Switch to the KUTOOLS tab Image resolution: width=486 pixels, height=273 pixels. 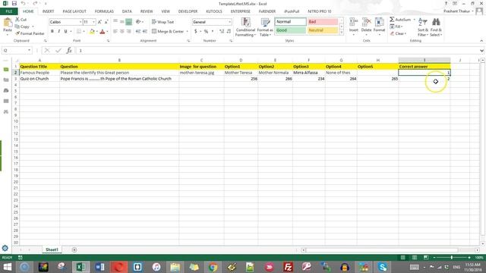214,11
